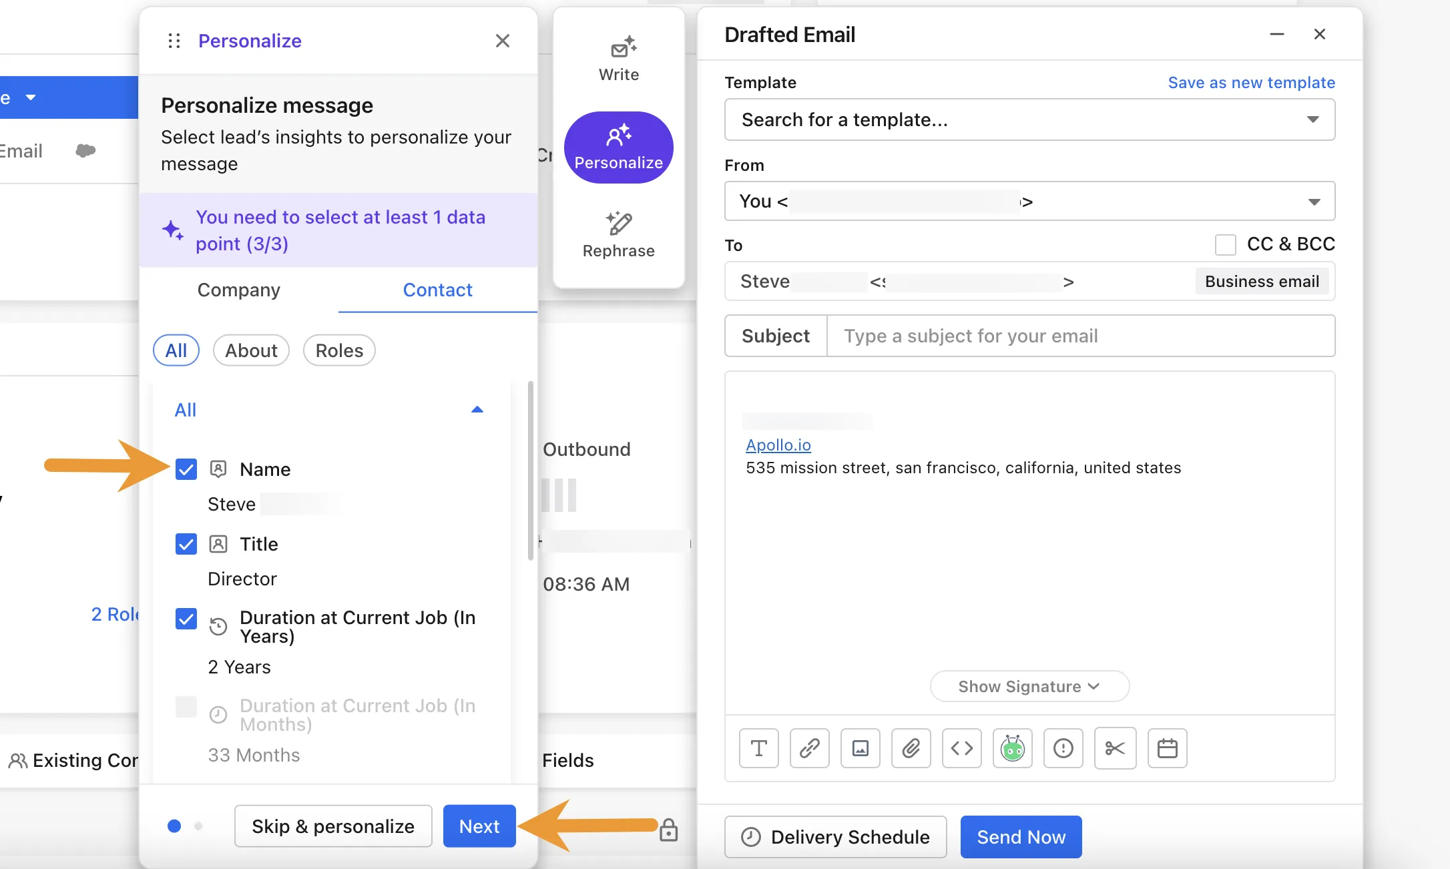The height and width of the screenshot is (869, 1450).
Task: Expand the From email dropdown
Action: point(1314,202)
